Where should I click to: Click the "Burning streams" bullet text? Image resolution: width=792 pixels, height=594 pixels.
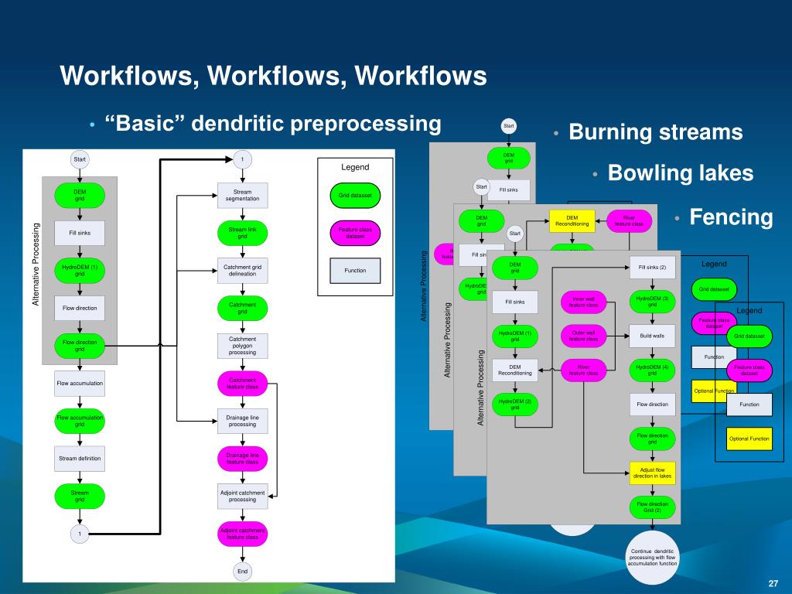click(656, 131)
